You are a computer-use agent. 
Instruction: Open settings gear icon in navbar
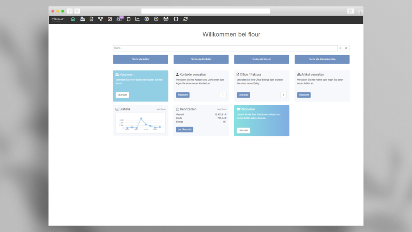pyautogui.click(x=147, y=19)
